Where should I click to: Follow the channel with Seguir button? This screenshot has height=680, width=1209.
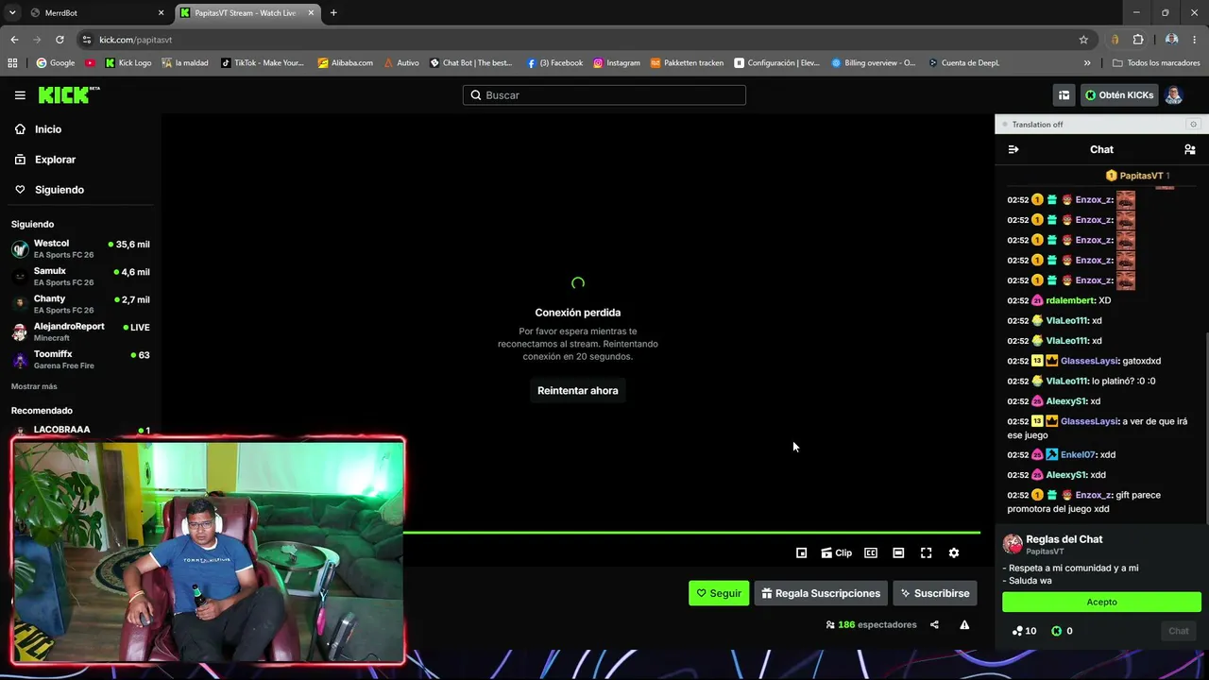click(719, 593)
